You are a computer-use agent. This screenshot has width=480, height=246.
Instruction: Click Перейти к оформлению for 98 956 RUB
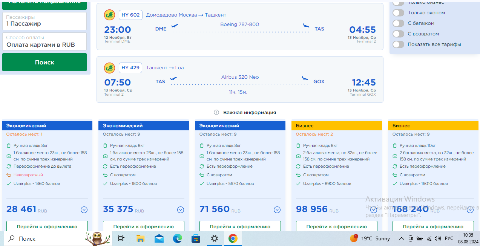[337, 226]
